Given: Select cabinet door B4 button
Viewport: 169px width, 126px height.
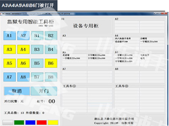Looking at the screenshot, I should (x=51, y=49).
